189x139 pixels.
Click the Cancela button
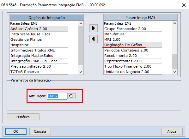tap(40, 131)
